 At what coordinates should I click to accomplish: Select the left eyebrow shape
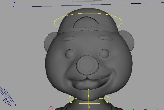click(68, 38)
